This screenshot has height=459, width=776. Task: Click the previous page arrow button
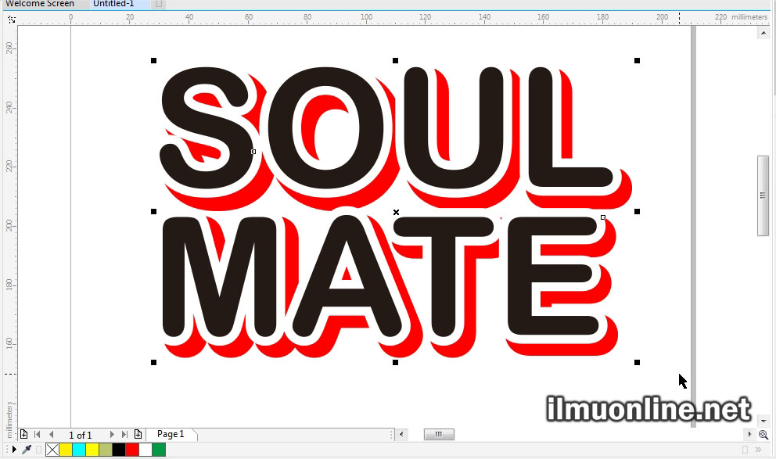[x=52, y=434]
